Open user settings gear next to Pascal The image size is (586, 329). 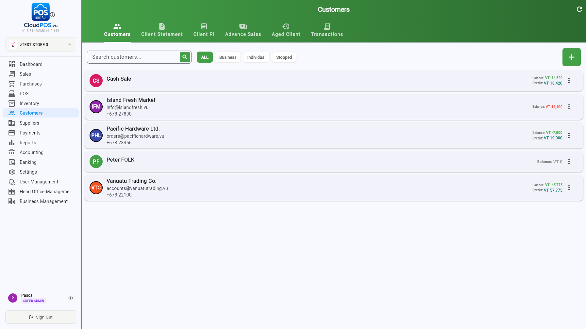[71, 298]
